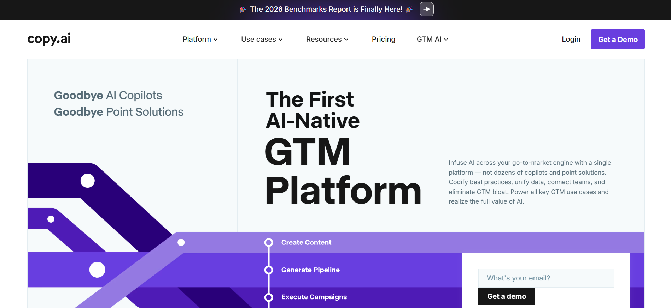Go to the Pricing page
This screenshot has height=308, width=671.
click(x=384, y=39)
